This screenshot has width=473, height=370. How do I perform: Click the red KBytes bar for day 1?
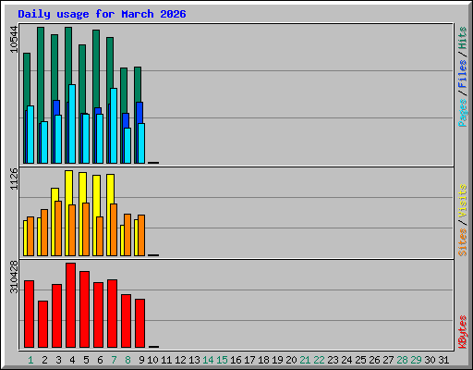point(30,314)
